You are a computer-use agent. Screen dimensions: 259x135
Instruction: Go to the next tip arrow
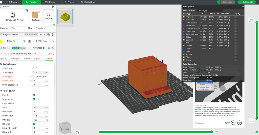(x=239, y=123)
